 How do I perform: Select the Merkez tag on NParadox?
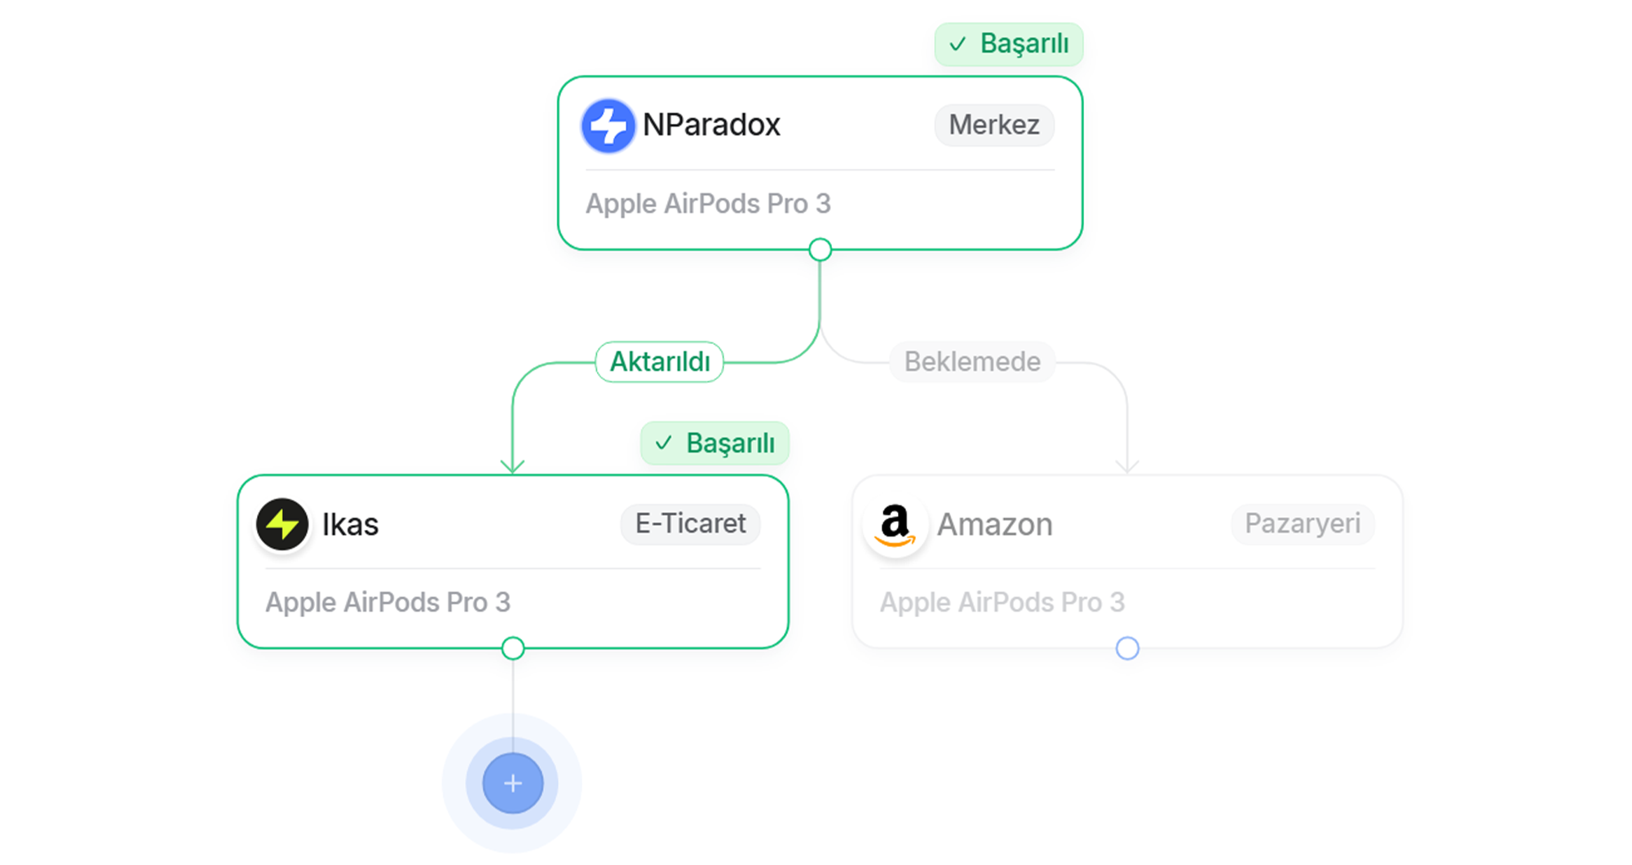(993, 125)
